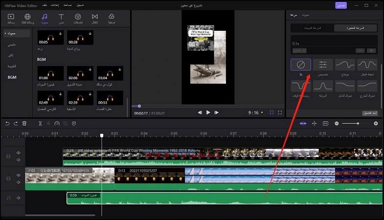The image size is (384, 220).
Task: Select the speed ramping mode tab
Action: pos(355,28)
